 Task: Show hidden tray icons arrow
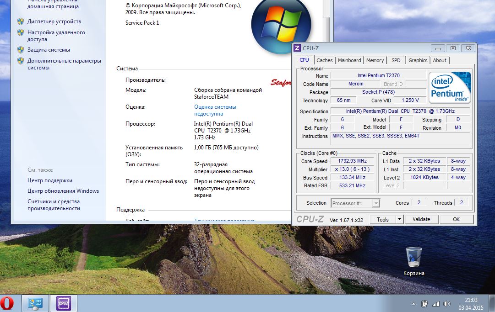(x=414, y=304)
